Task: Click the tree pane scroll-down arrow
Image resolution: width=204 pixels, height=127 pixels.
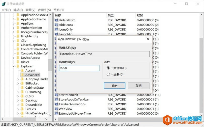Action: [50, 115]
